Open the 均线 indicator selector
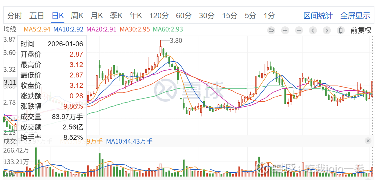375x180 pixels. coord(10,29)
